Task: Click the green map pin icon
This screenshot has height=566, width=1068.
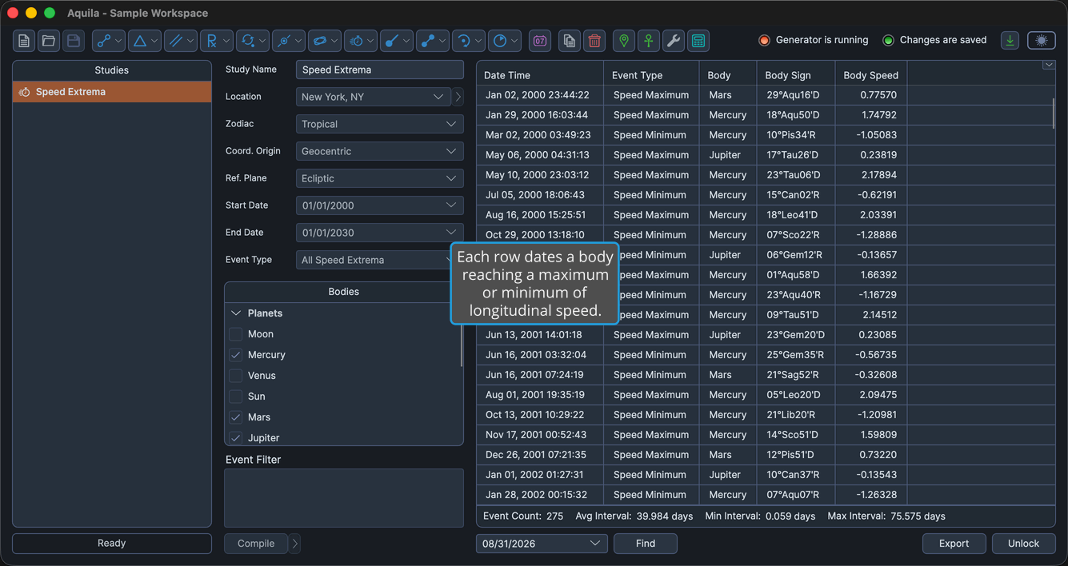Action: [x=624, y=41]
